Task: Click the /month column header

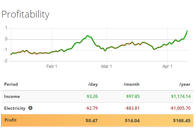Action: (132, 84)
